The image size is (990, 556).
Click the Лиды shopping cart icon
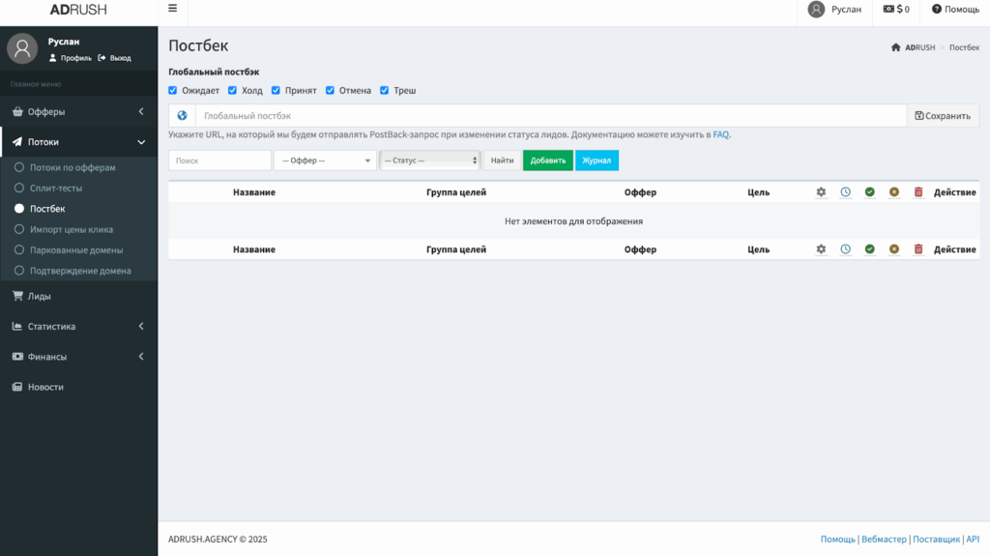click(x=17, y=296)
